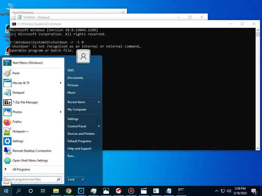Click the cmd window scroll up arrow
This screenshot has height=196, width=262.
pyautogui.click(x=258, y=30)
